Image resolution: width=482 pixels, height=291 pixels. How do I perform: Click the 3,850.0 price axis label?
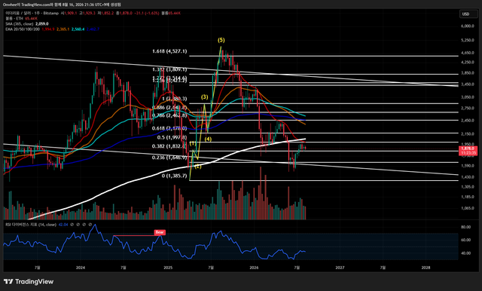tap(468, 73)
